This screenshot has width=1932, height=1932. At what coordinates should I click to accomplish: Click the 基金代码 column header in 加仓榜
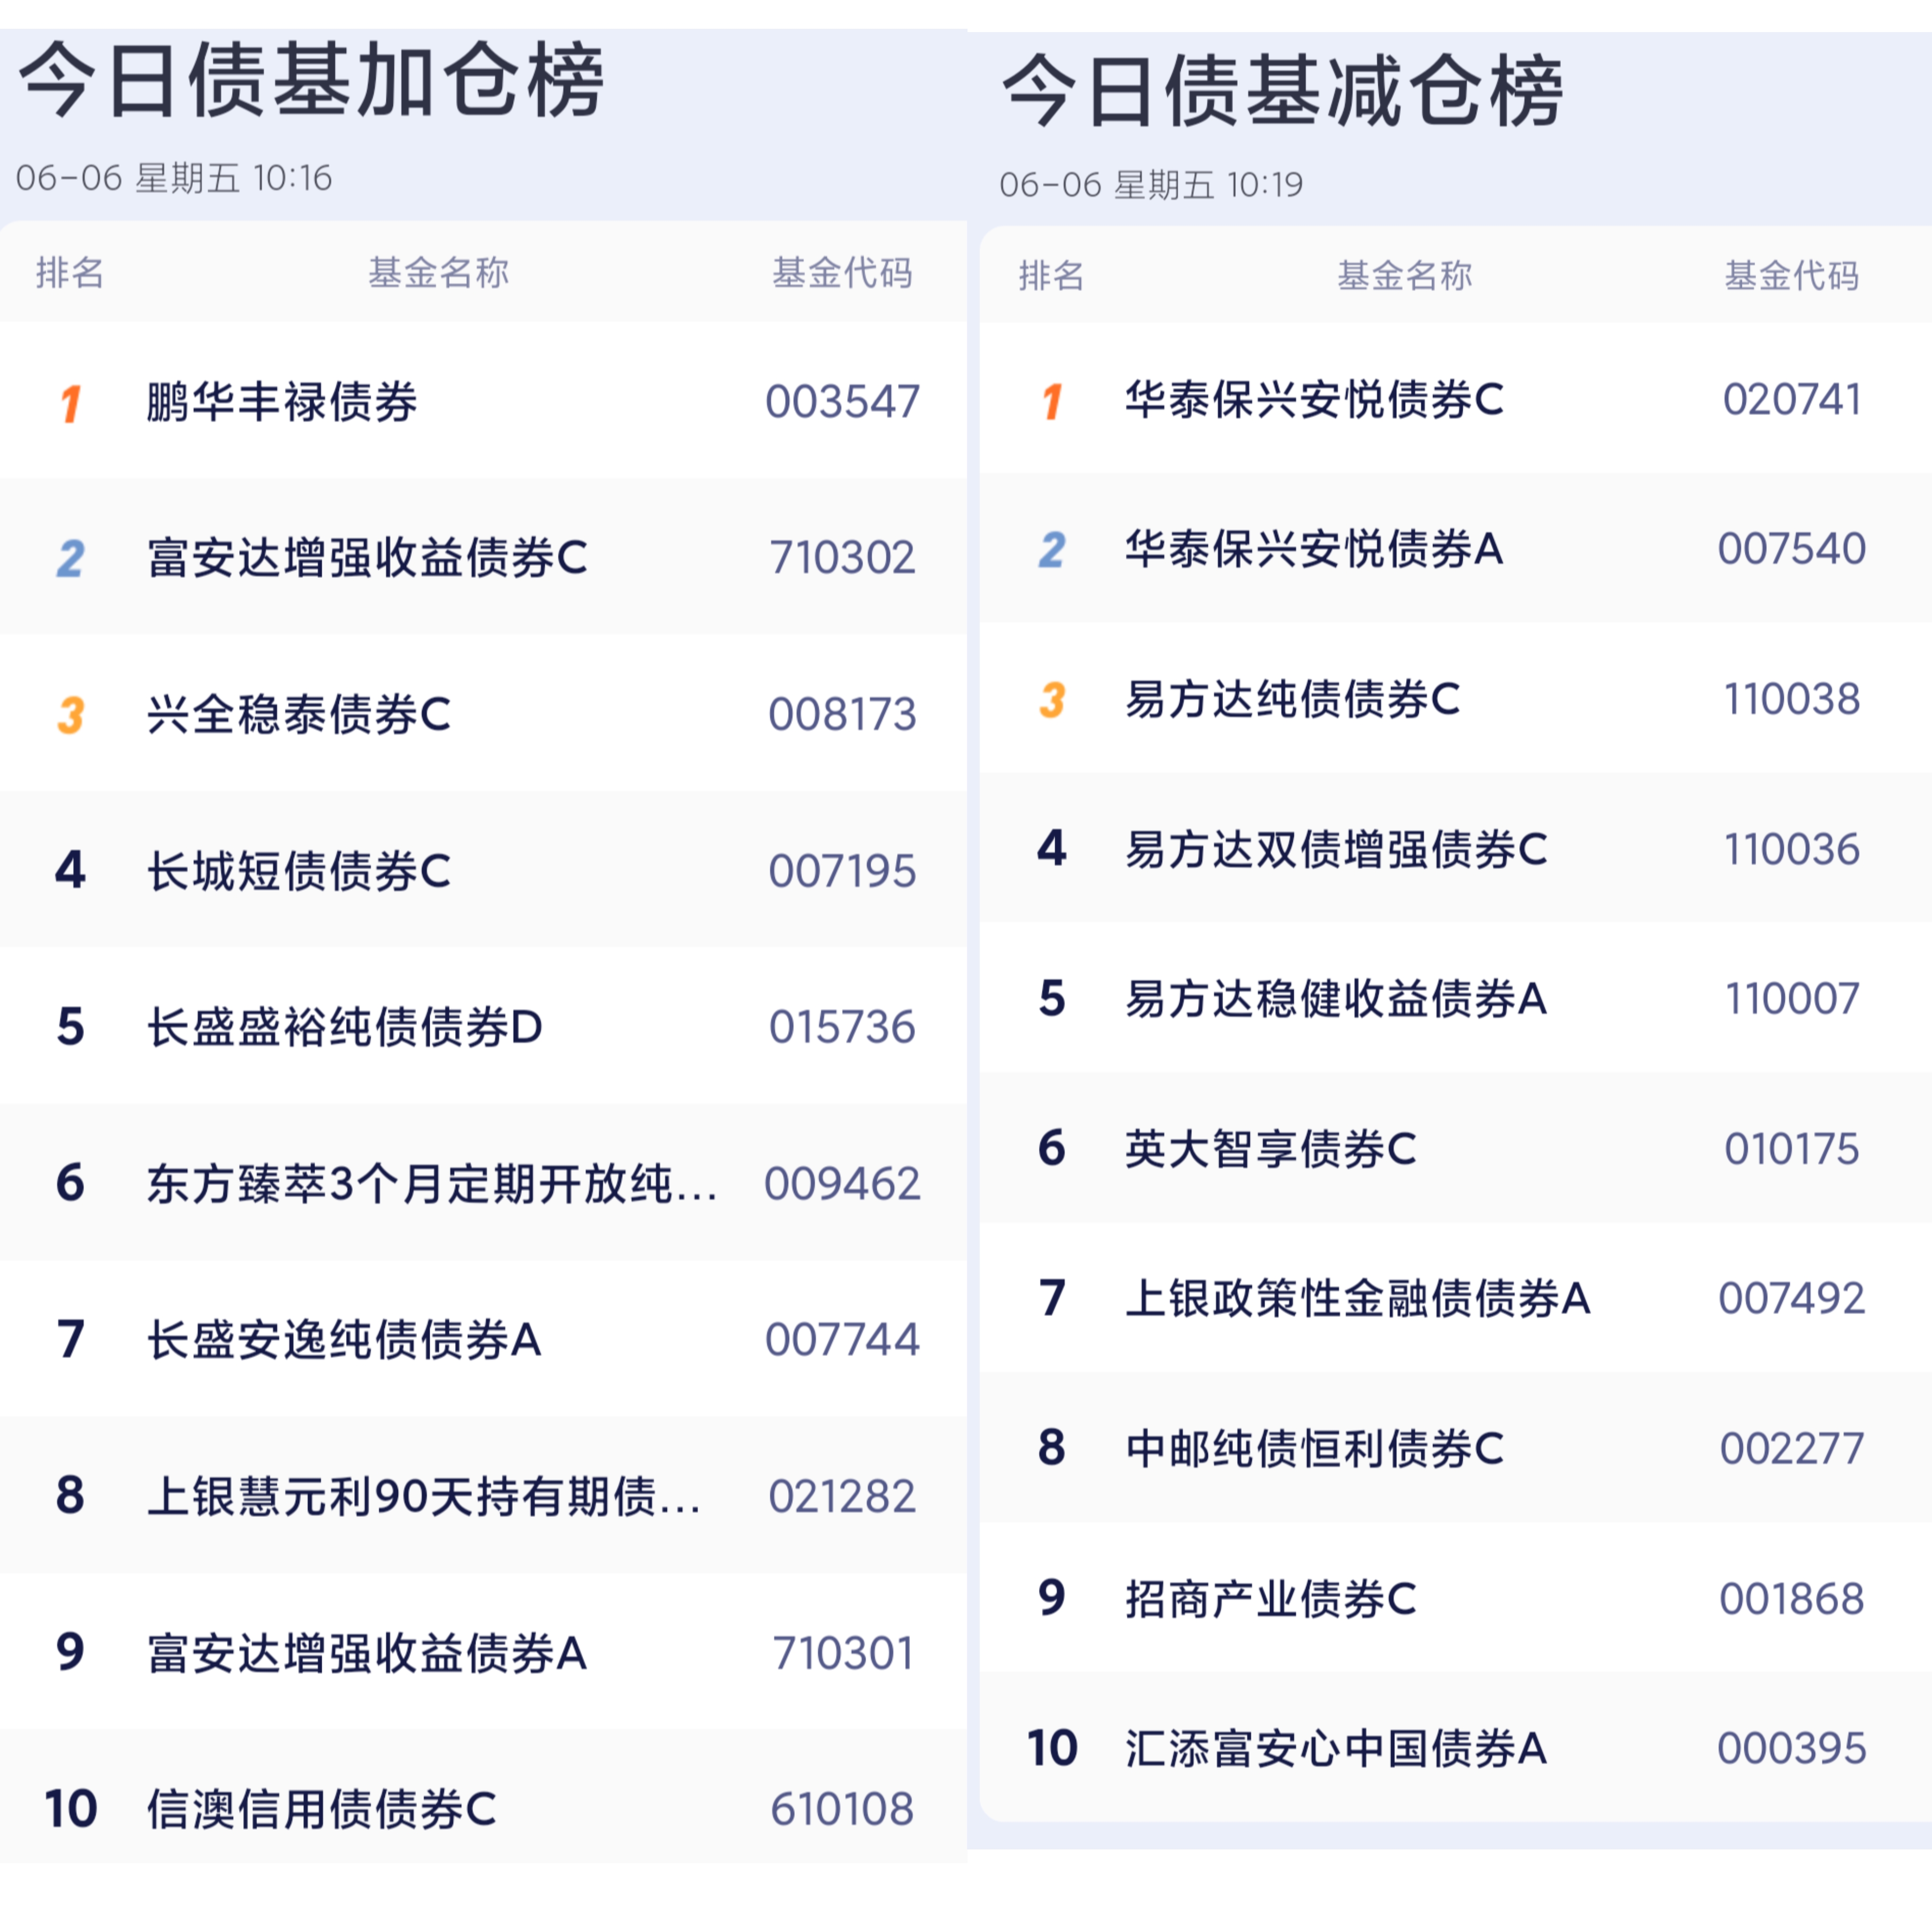843,272
